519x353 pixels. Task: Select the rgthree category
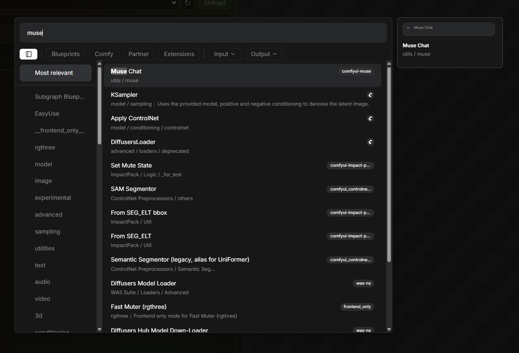click(55, 147)
